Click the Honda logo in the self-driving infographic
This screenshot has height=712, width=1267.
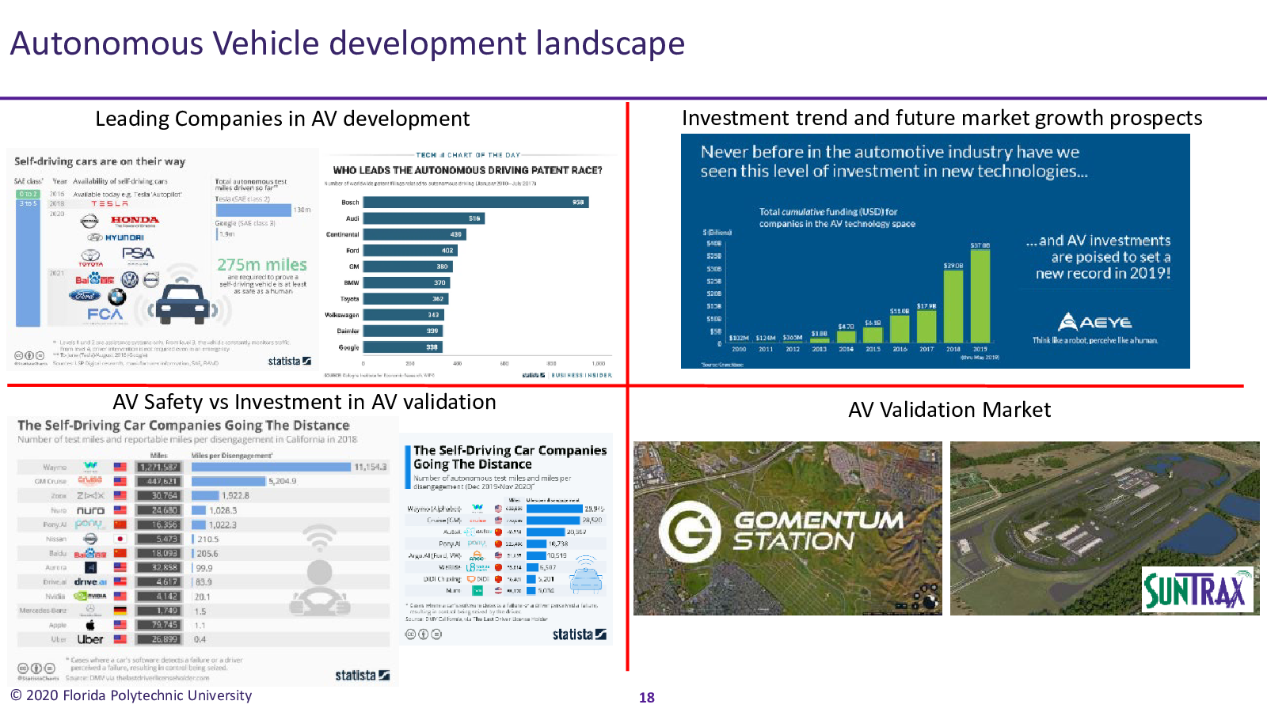(x=135, y=221)
